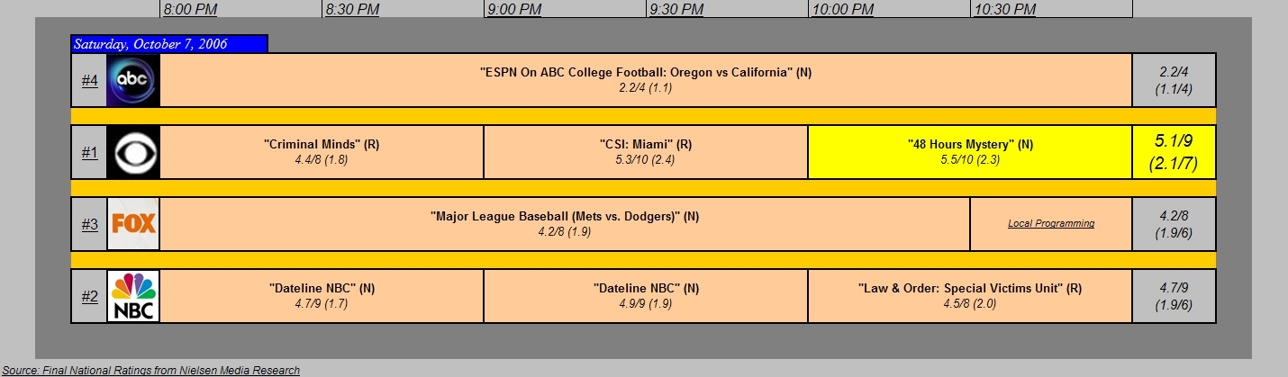Select the Mets vs. Dodgers baseball cell
This screenshot has width=1288, height=377.
(565, 224)
